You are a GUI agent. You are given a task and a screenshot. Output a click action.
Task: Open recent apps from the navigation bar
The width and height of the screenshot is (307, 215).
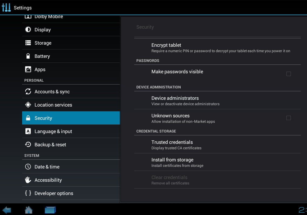pyautogui.click(x=50, y=210)
